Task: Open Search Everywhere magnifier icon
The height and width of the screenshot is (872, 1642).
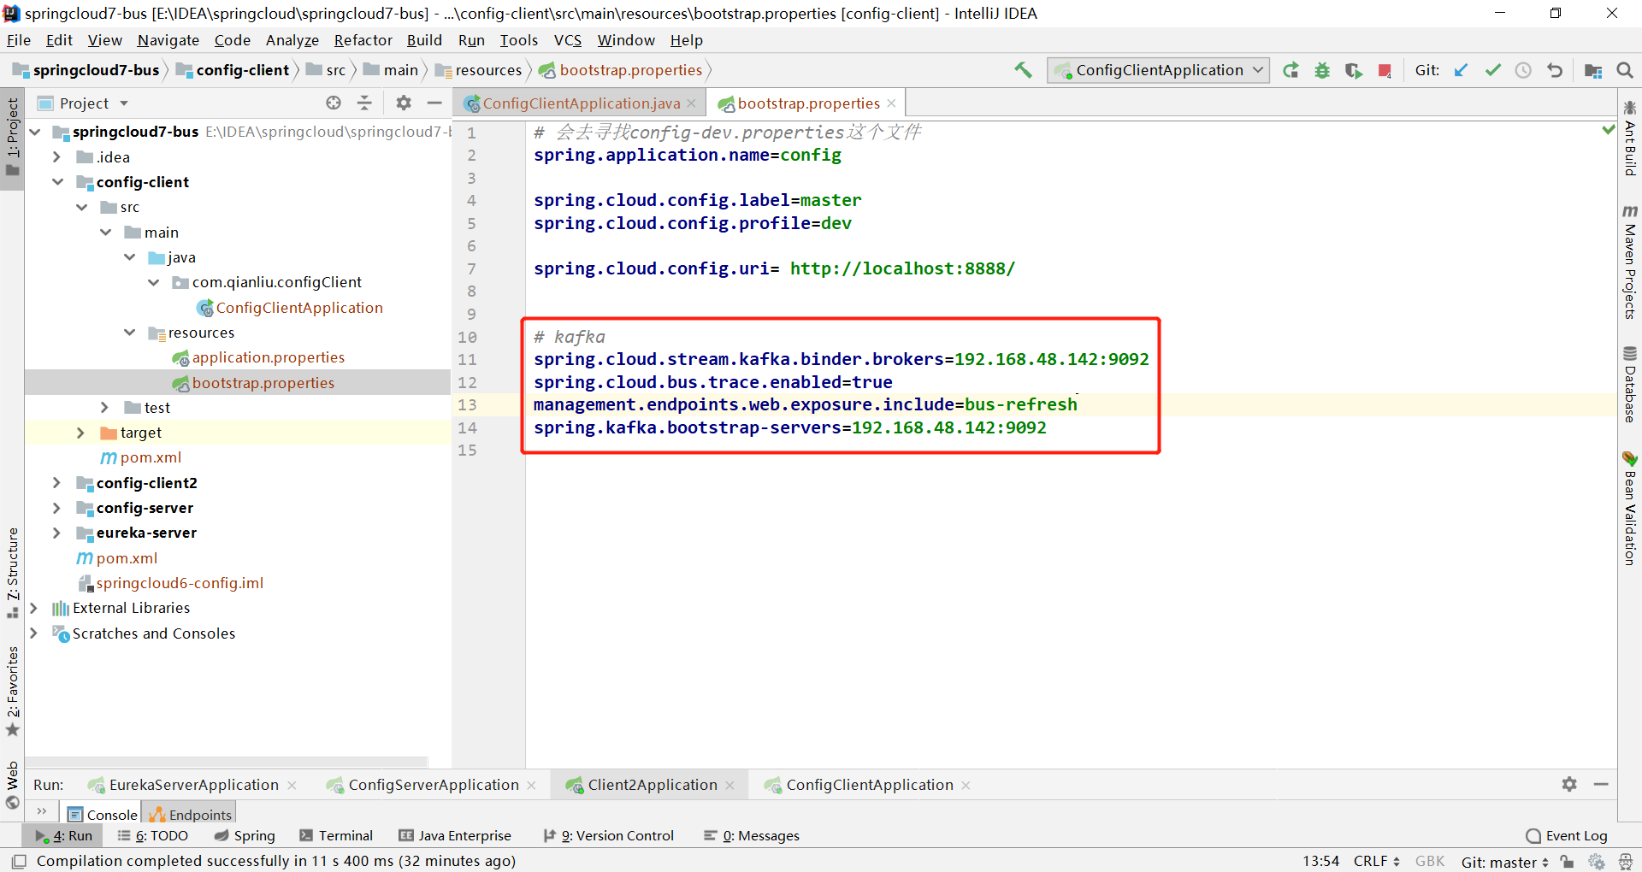Action: click(1625, 70)
